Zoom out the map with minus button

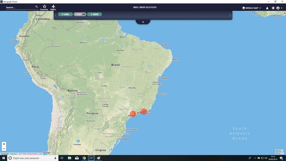pyautogui.click(x=4, y=149)
